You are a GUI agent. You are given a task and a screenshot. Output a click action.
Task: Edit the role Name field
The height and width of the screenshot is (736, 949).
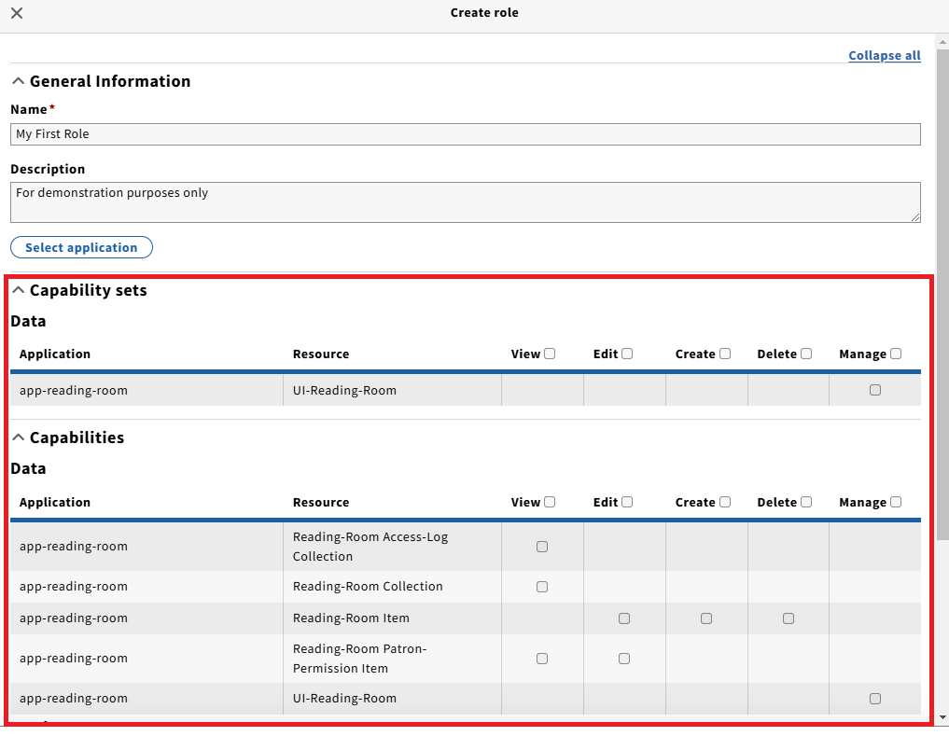465,134
